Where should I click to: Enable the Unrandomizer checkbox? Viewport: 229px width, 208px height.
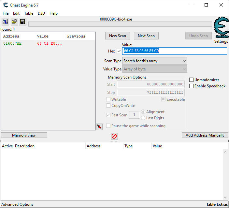(191, 80)
